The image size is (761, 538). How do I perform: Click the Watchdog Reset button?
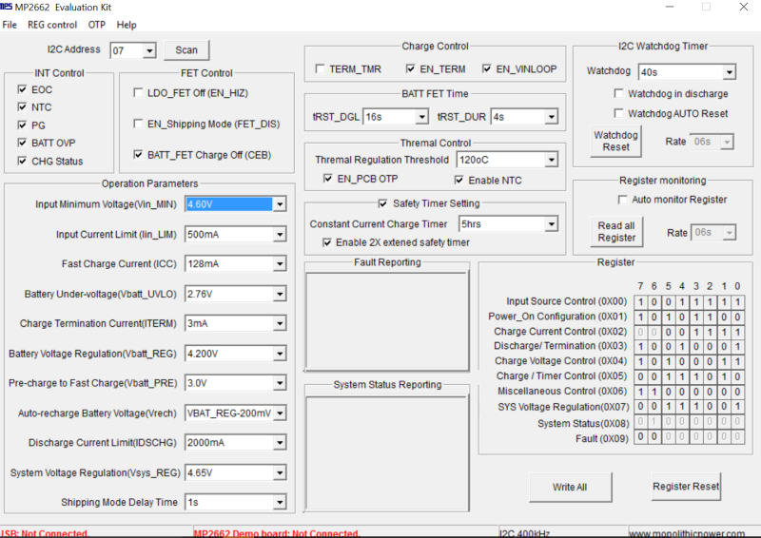tap(615, 142)
